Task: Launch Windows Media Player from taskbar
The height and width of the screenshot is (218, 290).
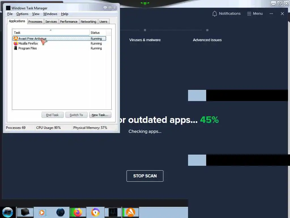Action: point(42,212)
